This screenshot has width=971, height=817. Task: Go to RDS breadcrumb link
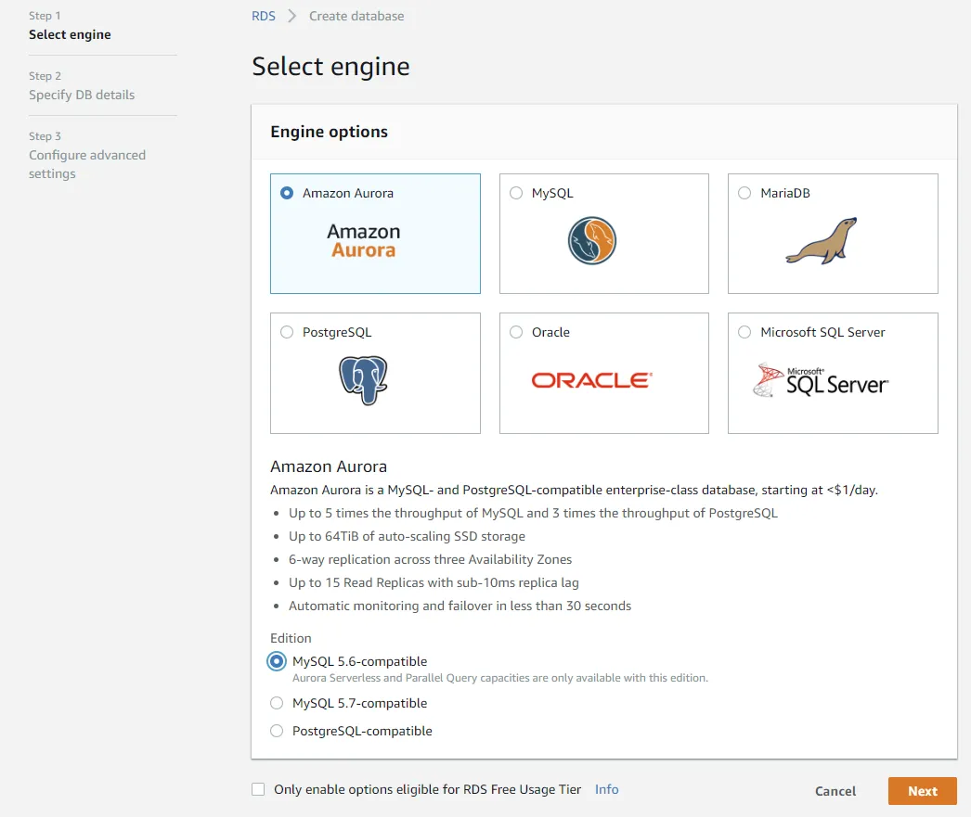click(264, 16)
